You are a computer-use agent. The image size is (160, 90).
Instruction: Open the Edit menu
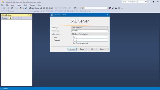[x=7, y=5]
